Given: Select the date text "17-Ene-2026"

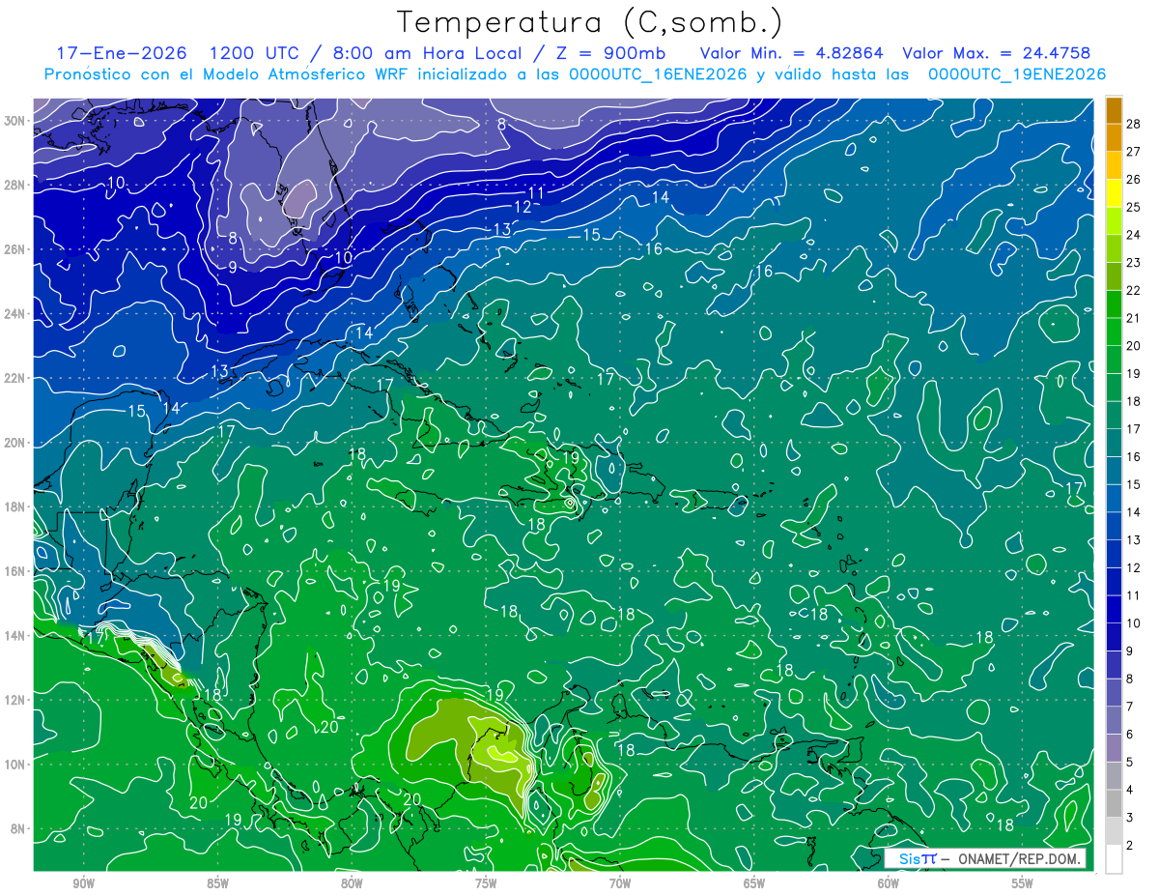Looking at the screenshot, I should (x=121, y=54).
